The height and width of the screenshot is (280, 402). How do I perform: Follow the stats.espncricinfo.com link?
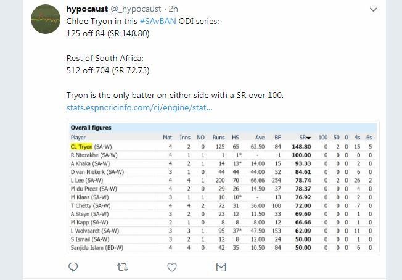click(139, 108)
